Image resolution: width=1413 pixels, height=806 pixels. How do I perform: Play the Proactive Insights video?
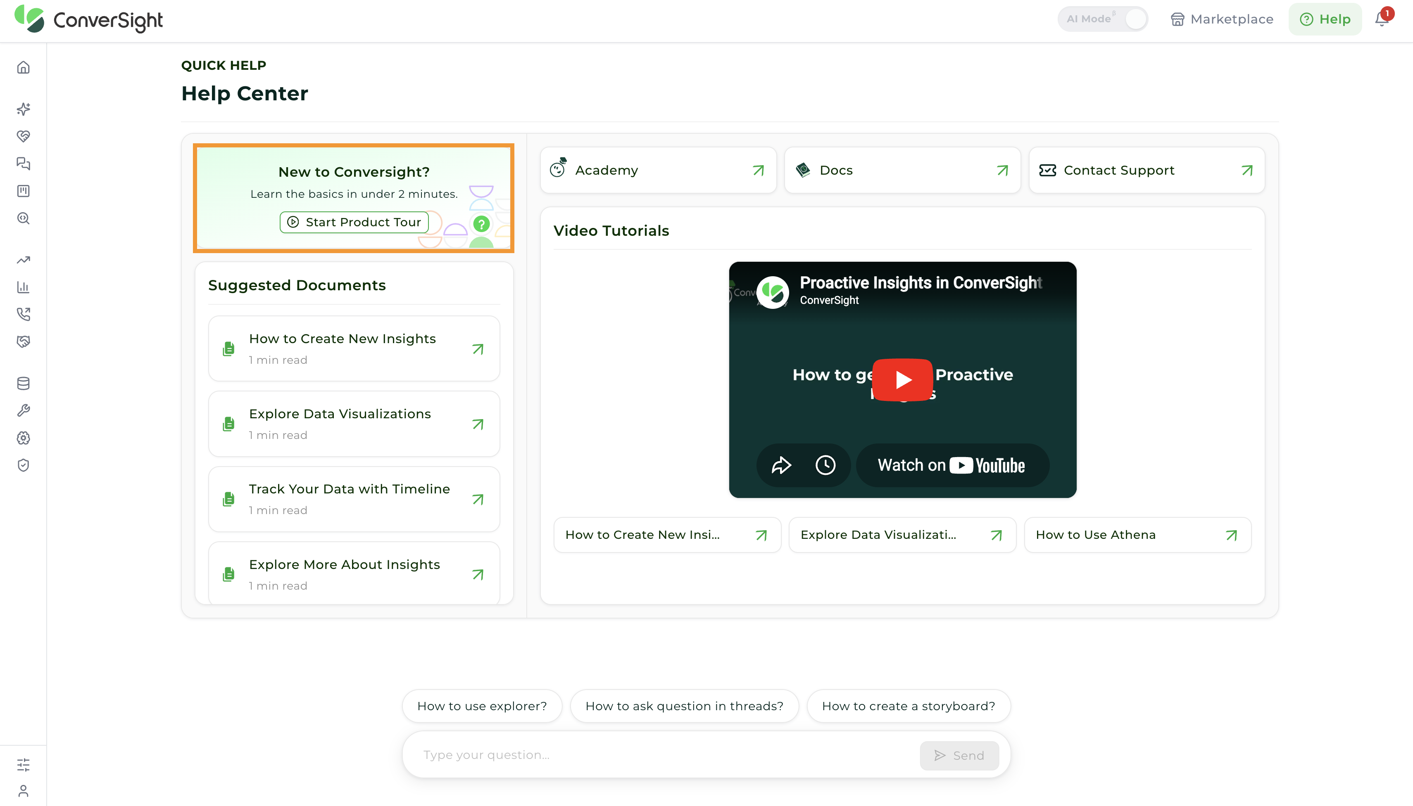(x=902, y=380)
